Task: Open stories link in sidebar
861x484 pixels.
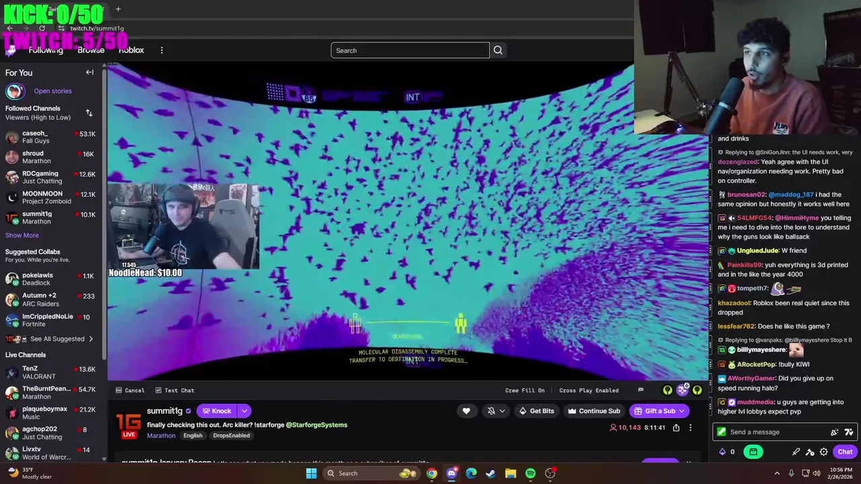Action: [52, 91]
